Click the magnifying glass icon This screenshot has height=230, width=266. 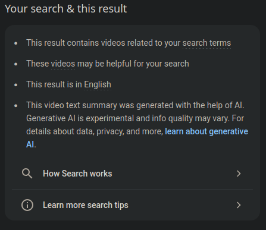tap(27, 174)
